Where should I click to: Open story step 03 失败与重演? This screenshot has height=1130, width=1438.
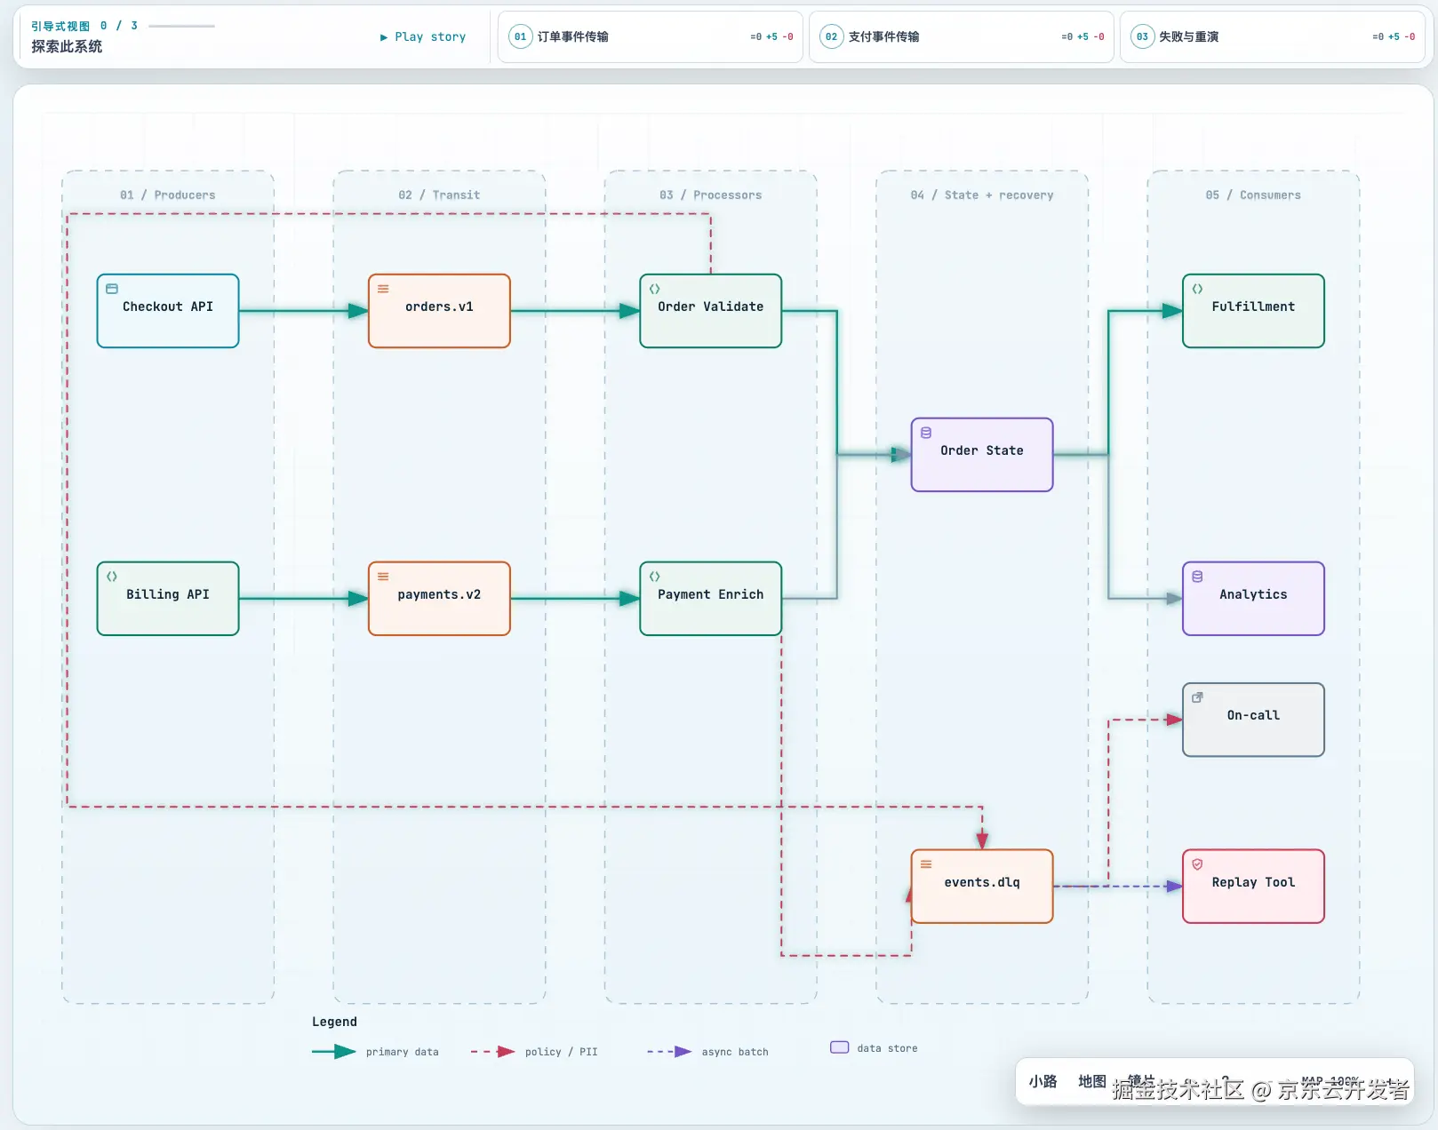point(1272,36)
